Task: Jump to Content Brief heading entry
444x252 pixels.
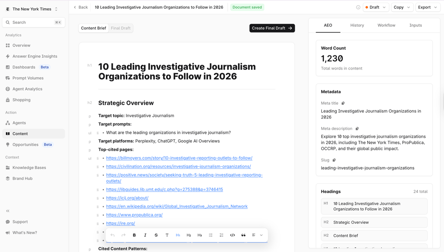Action: [374, 236]
